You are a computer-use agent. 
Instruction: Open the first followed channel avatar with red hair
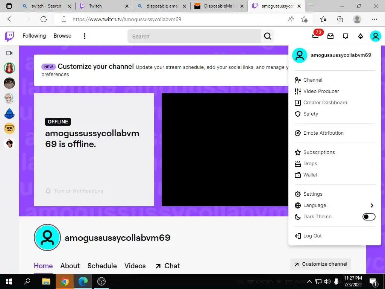pos(9,68)
